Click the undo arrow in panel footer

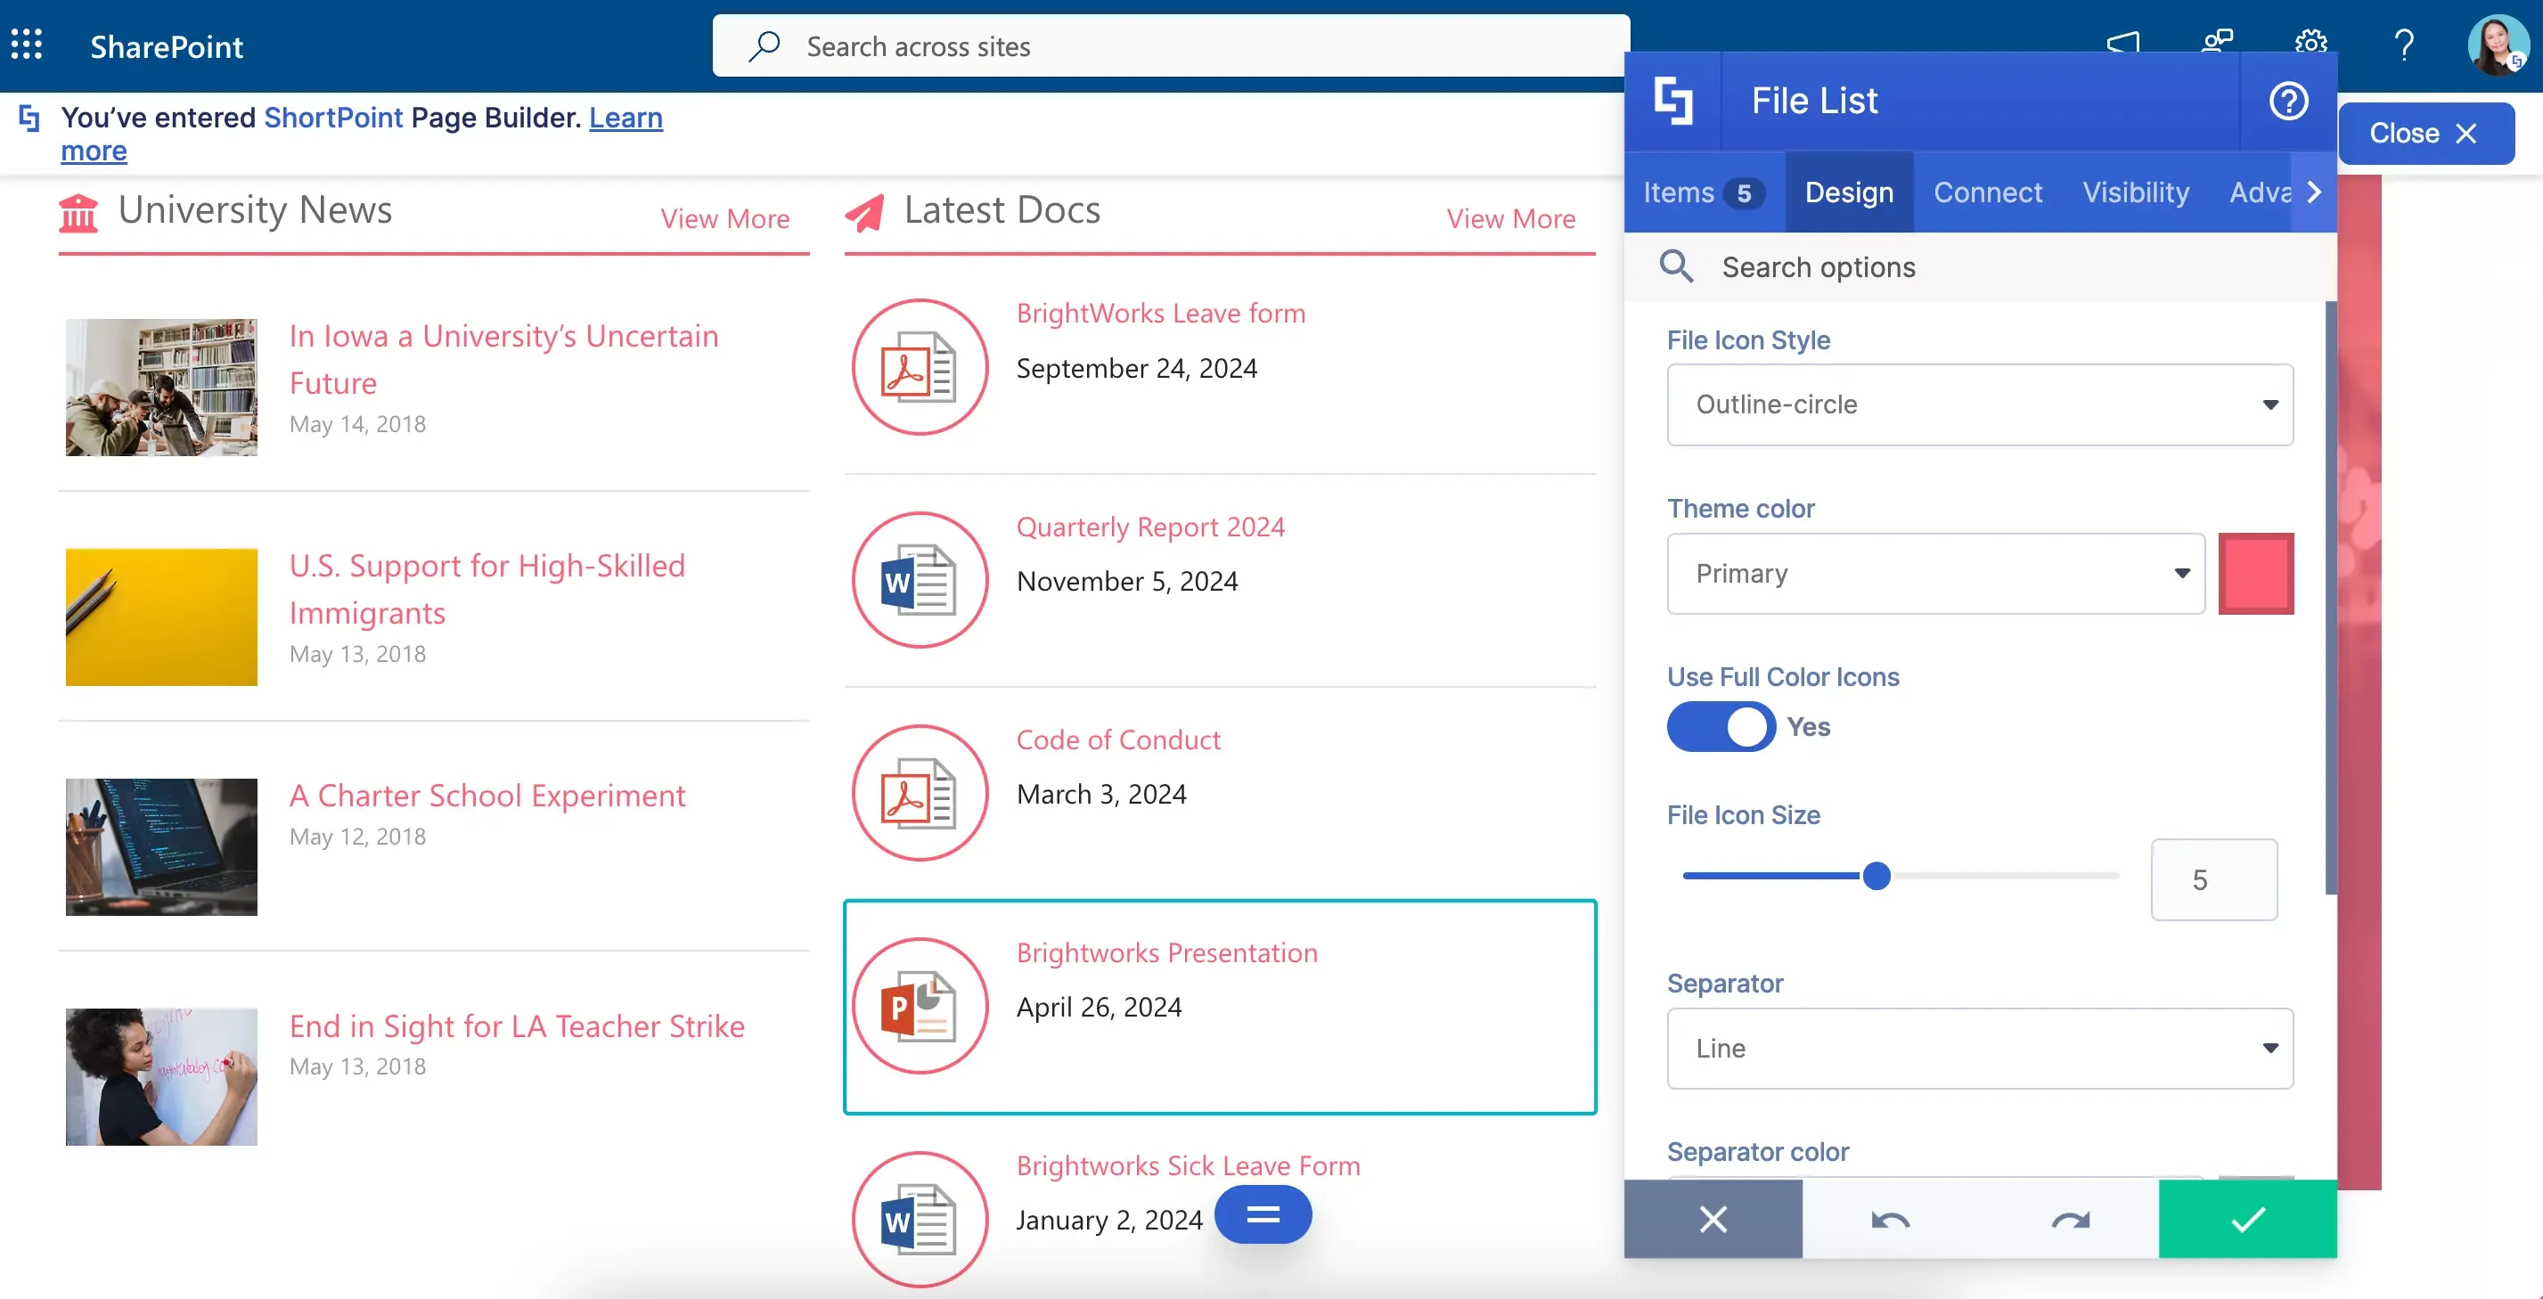click(1891, 1219)
